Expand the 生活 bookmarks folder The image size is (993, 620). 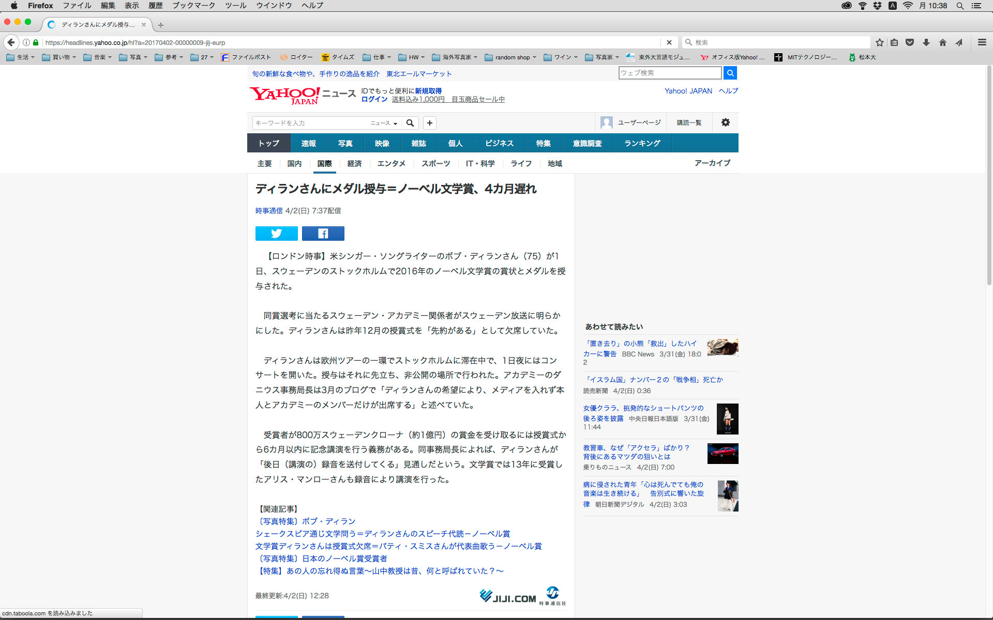pos(21,57)
